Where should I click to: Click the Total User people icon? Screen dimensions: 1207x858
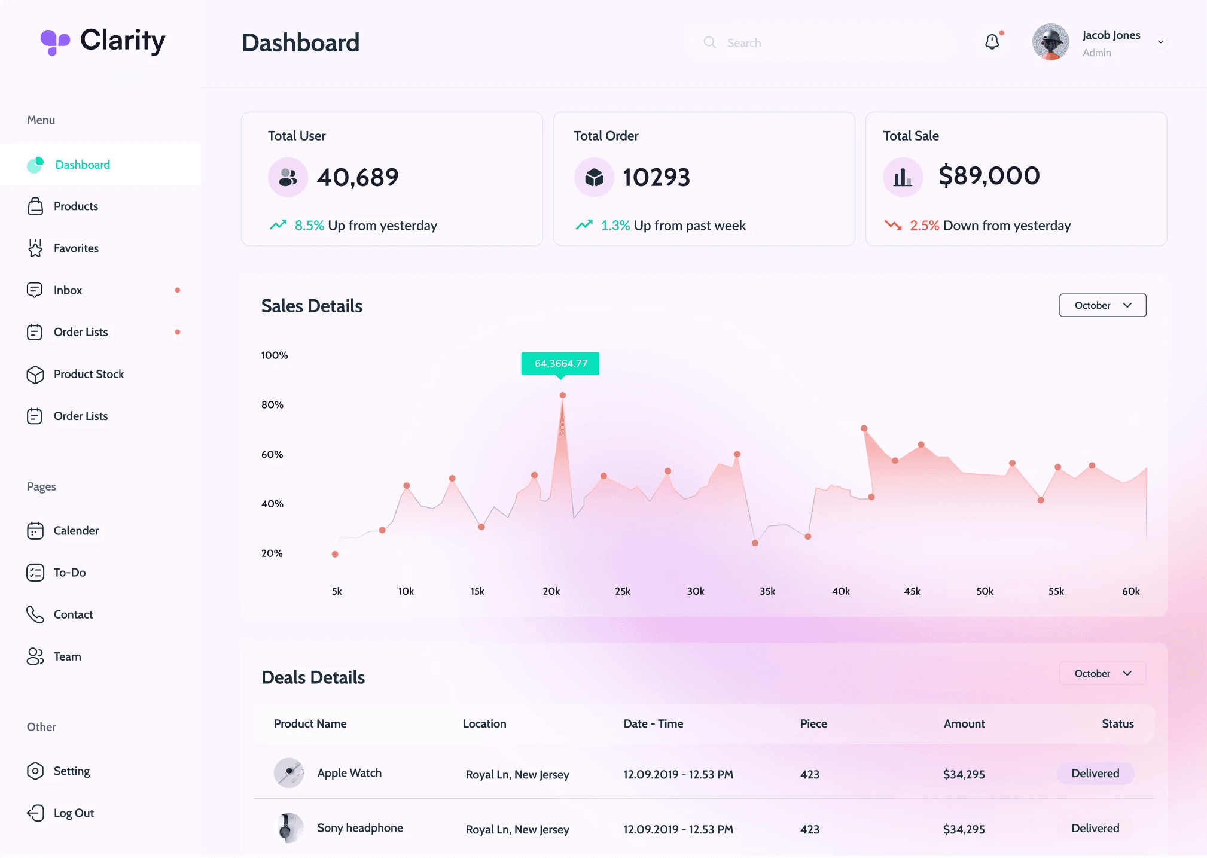(288, 177)
